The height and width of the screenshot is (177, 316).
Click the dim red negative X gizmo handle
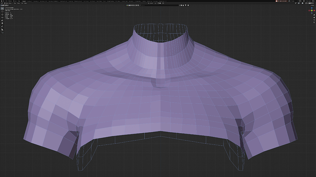pyautogui.click(x=309, y=10)
